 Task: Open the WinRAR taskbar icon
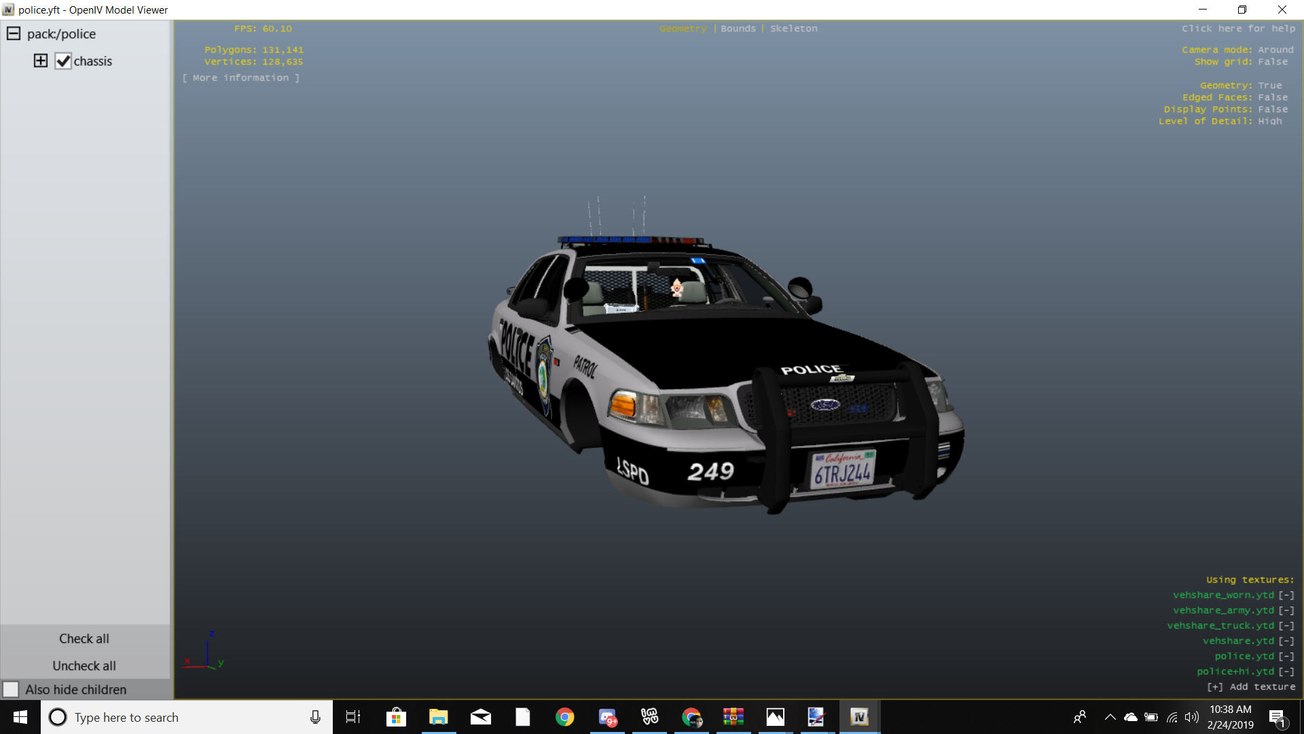click(x=733, y=717)
